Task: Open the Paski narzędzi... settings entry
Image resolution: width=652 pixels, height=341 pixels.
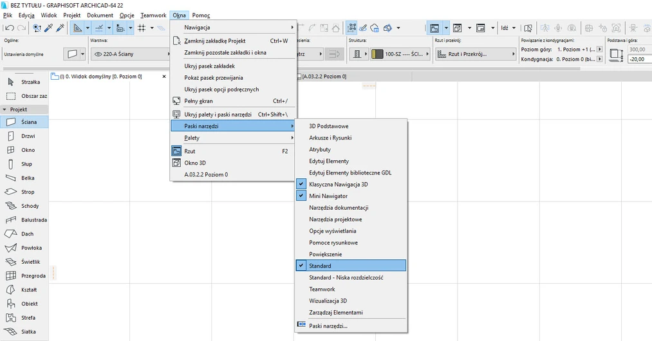Action: pyautogui.click(x=351, y=326)
